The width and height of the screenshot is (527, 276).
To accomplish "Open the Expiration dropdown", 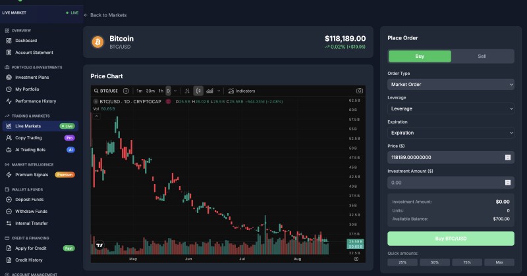I will tap(451, 133).
